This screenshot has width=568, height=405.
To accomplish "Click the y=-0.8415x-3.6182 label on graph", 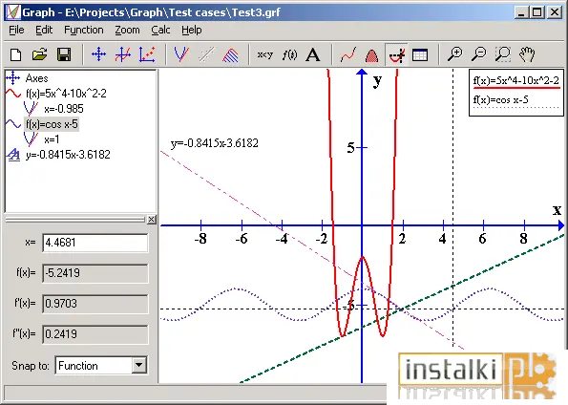I will [215, 143].
